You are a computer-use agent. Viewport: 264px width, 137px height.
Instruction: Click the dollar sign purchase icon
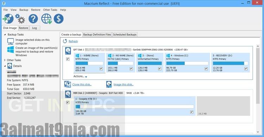[58, 19]
